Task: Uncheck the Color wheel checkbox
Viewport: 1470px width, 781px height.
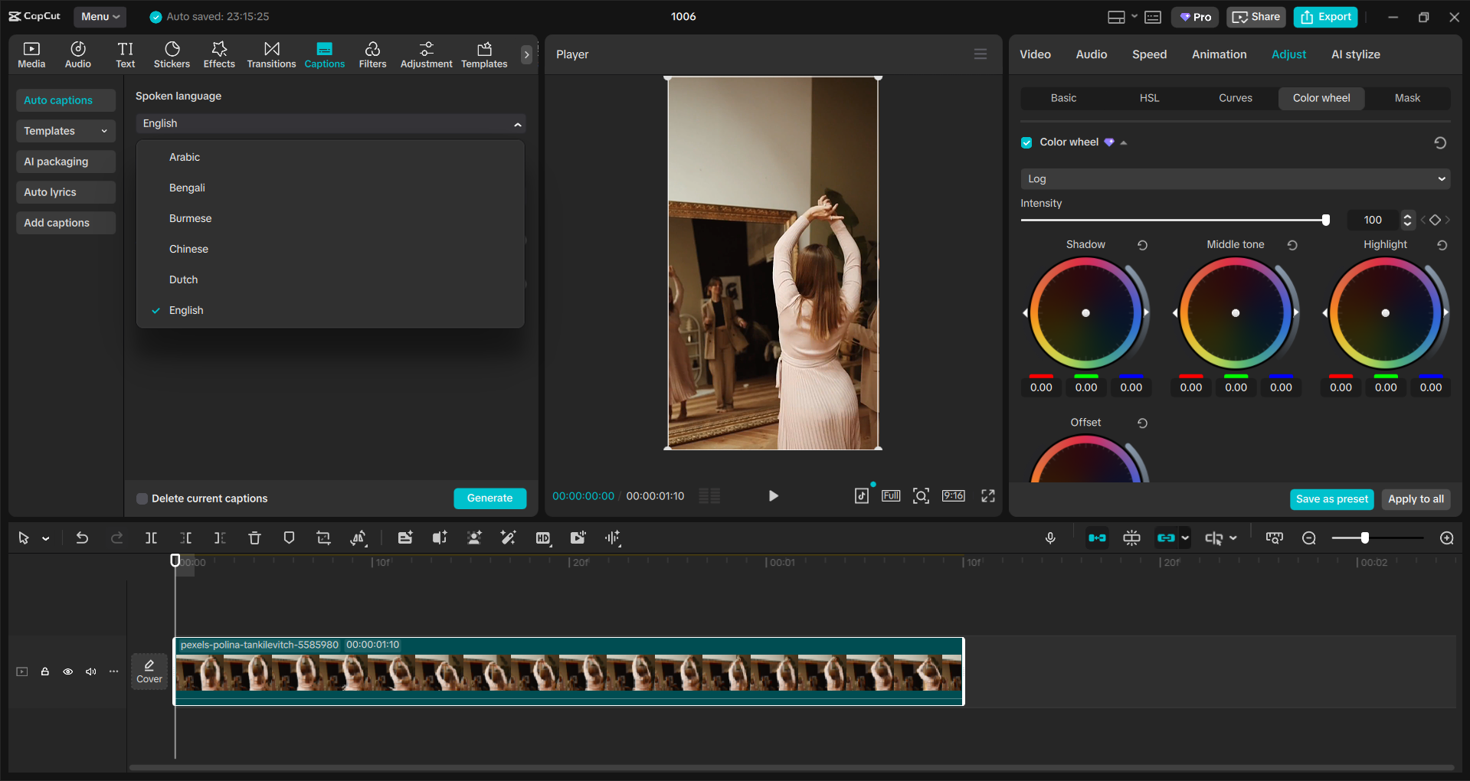Action: pos(1026,142)
